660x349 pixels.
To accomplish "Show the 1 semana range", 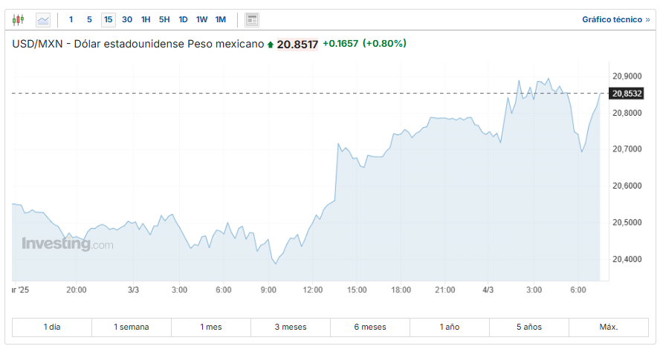I will (x=132, y=327).
